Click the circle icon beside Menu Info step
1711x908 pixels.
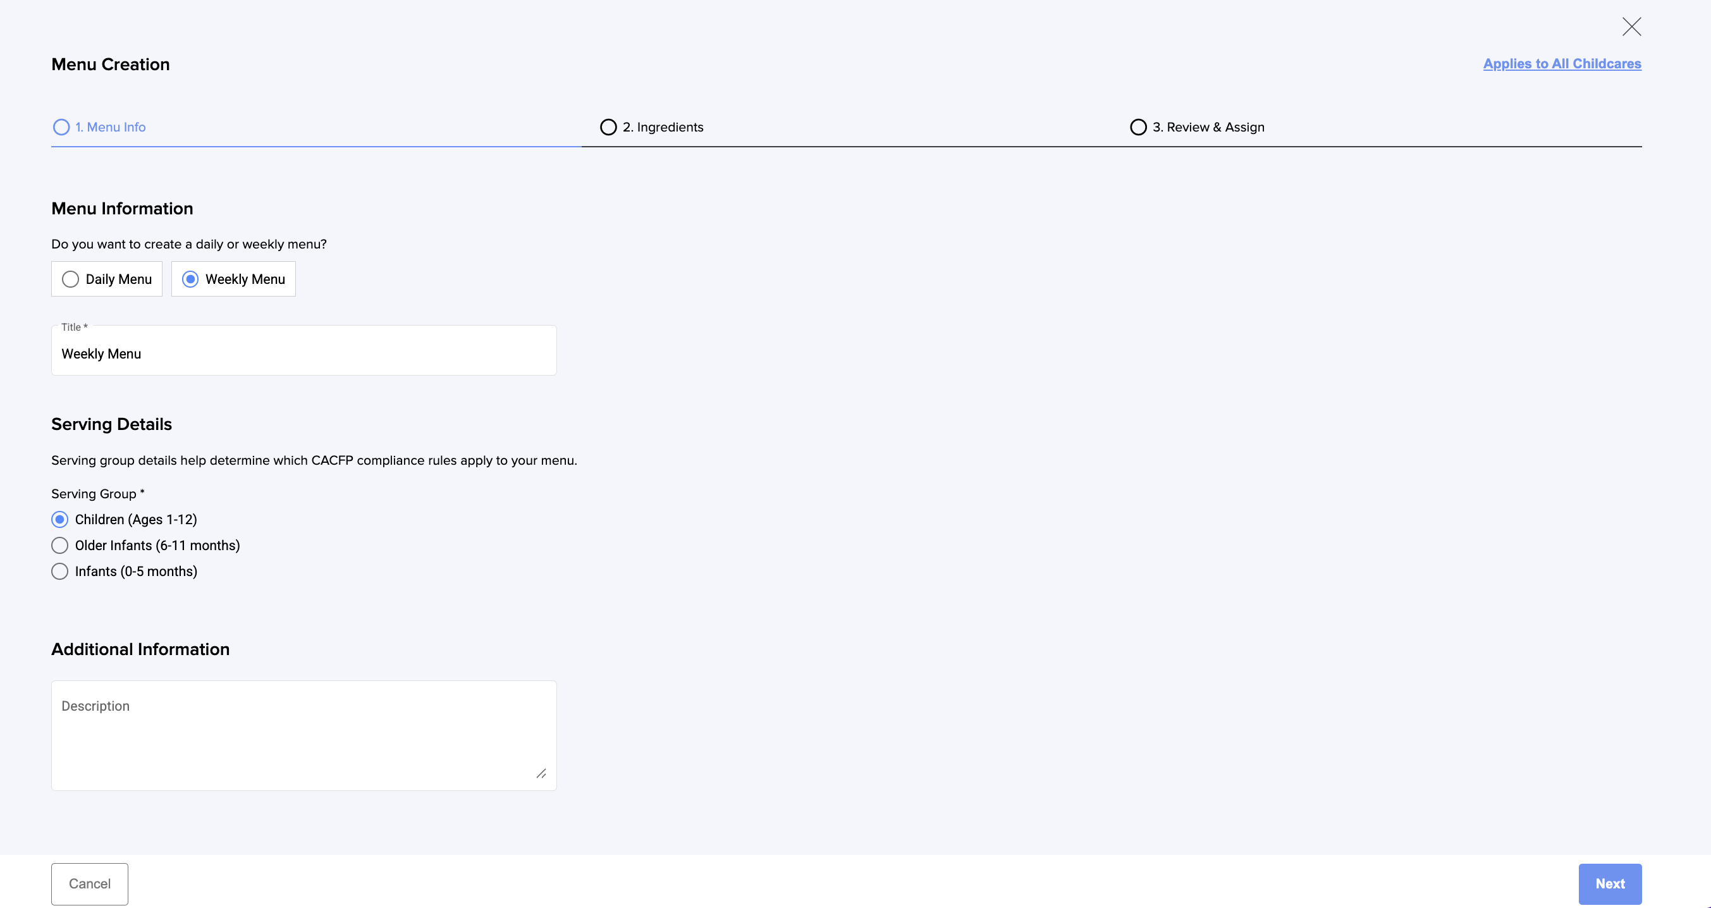click(61, 127)
